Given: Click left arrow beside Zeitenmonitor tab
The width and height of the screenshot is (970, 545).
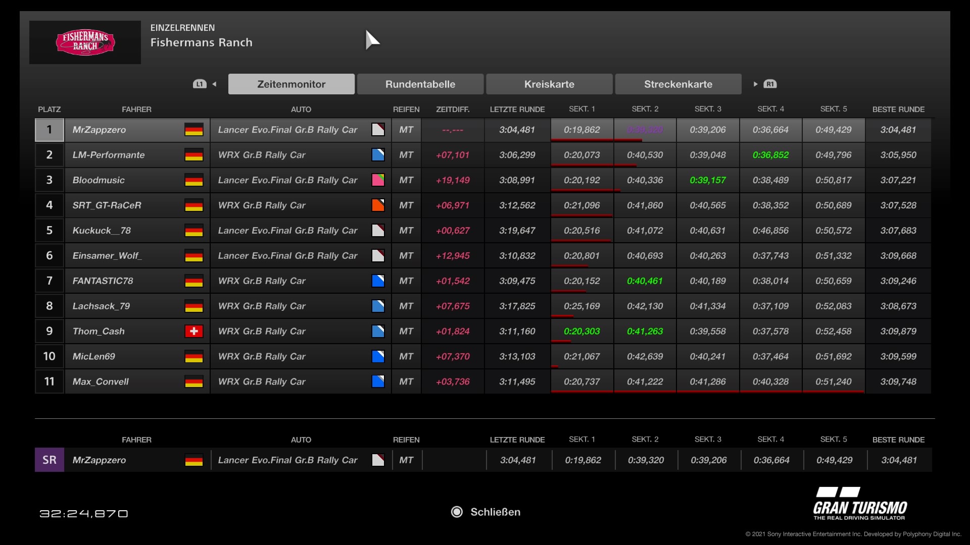Looking at the screenshot, I should pyautogui.click(x=215, y=84).
